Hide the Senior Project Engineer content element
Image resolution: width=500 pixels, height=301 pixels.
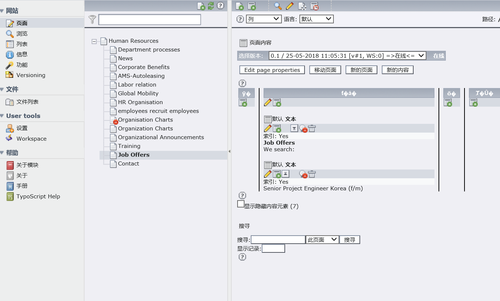(x=303, y=174)
